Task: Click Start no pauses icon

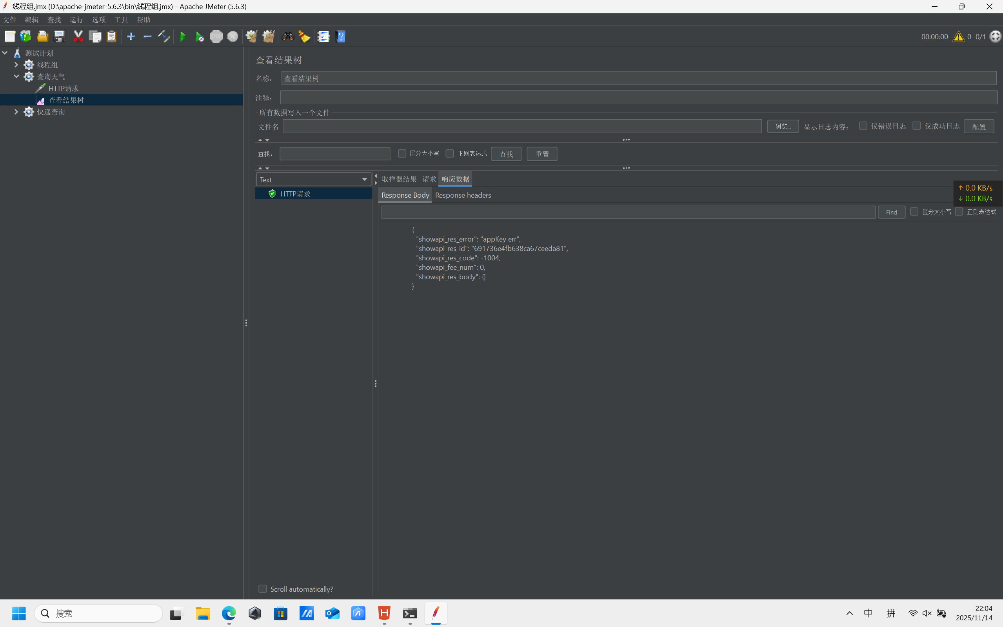Action: [x=200, y=36]
